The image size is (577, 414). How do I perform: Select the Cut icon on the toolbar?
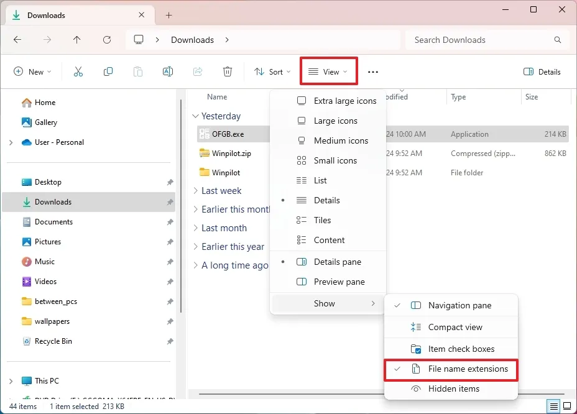pos(78,71)
